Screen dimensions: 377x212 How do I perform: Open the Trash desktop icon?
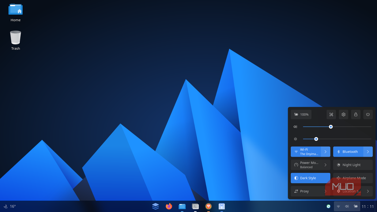coord(16,40)
